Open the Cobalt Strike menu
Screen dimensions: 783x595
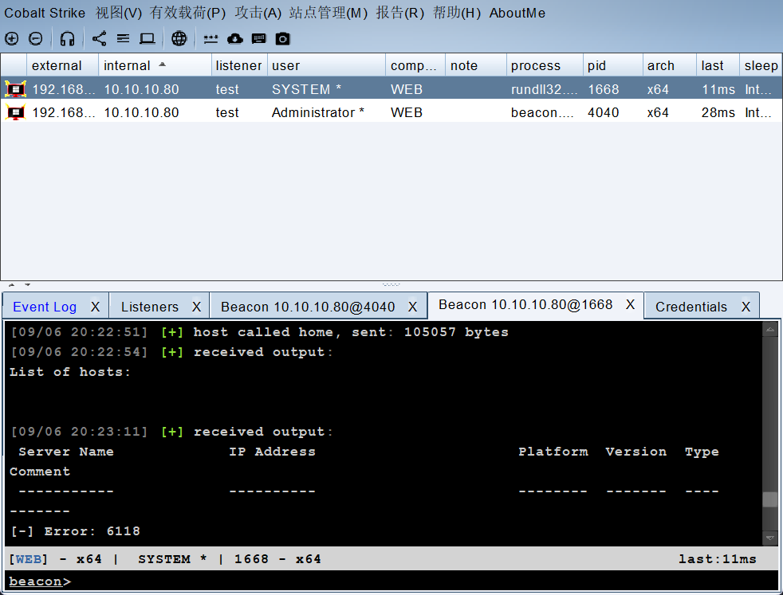tap(45, 13)
